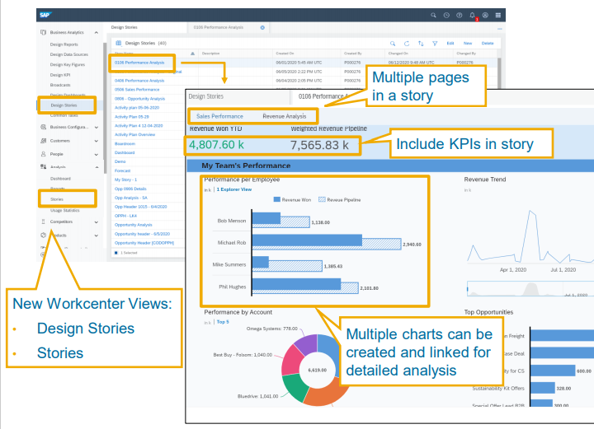Open Broadcasts in sidebar
594x429 pixels.
point(60,86)
